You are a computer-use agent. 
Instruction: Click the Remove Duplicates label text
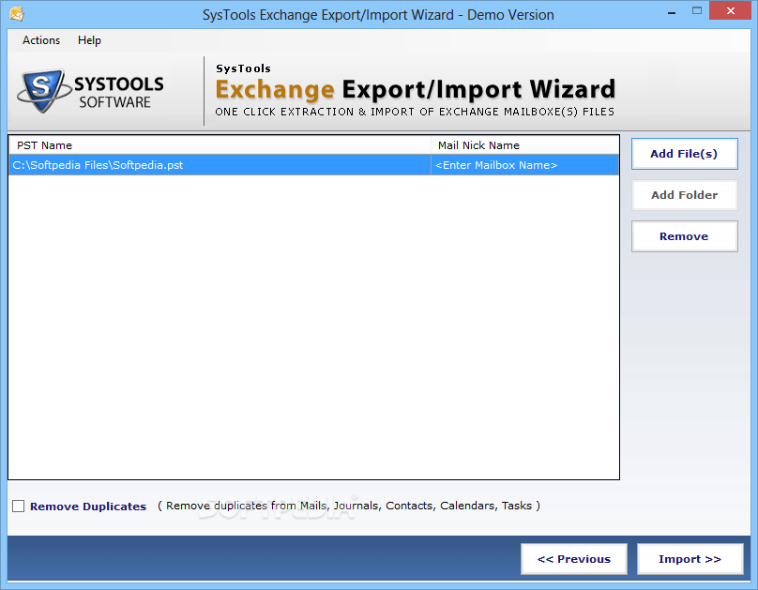point(88,507)
